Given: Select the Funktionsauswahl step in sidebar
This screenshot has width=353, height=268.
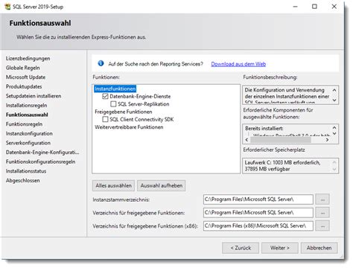Looking at the screenshot, I should tap(27, 115).
